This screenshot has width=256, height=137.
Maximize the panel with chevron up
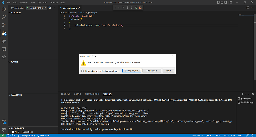(249, 94)
